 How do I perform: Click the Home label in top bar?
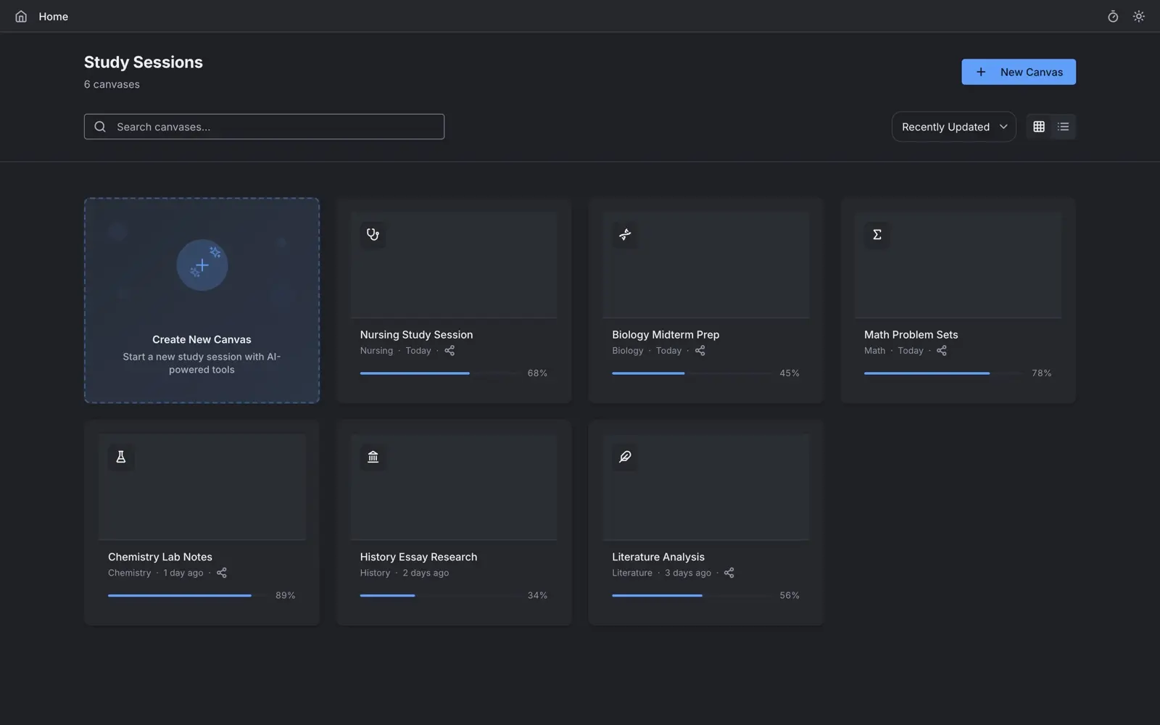(54, 16)
